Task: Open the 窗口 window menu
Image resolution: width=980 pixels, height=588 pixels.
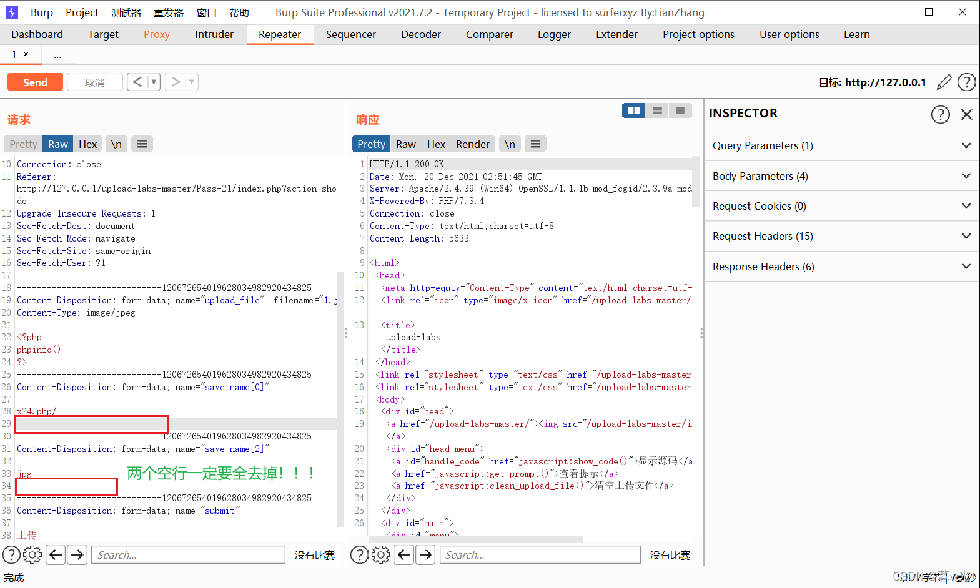Action: (x=206, y=12)
